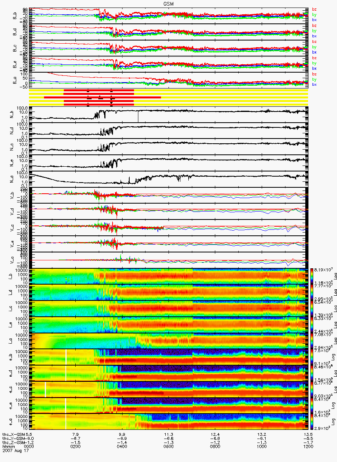This screenshot has height=462, width=337.
Task: Click the "1200" time axis label
Action: [x=308, y=447]
